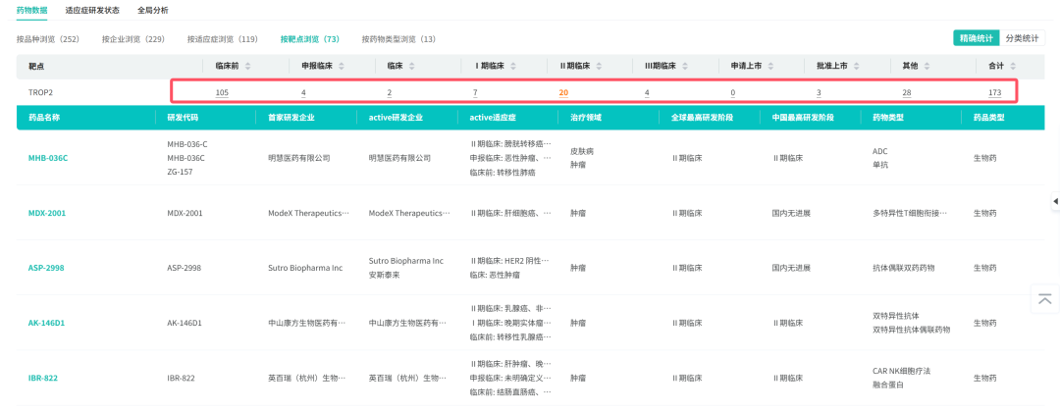This screenshot has width=1060, height=411.
Task: Click the 药品类型 column header
Action: pyautogui.click(x=988, y=117)
